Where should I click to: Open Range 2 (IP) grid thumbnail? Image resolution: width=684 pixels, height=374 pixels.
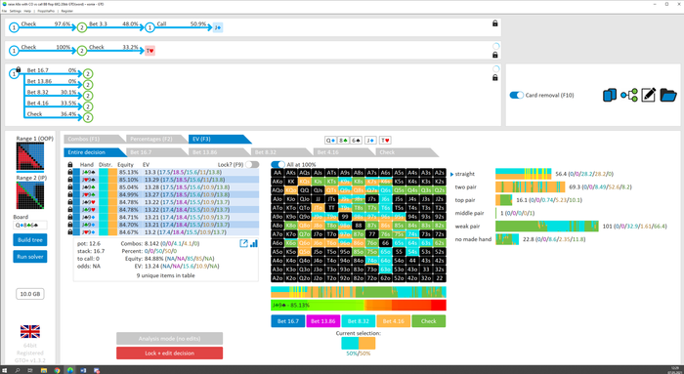pyautogui.click(x=30, y=195)
